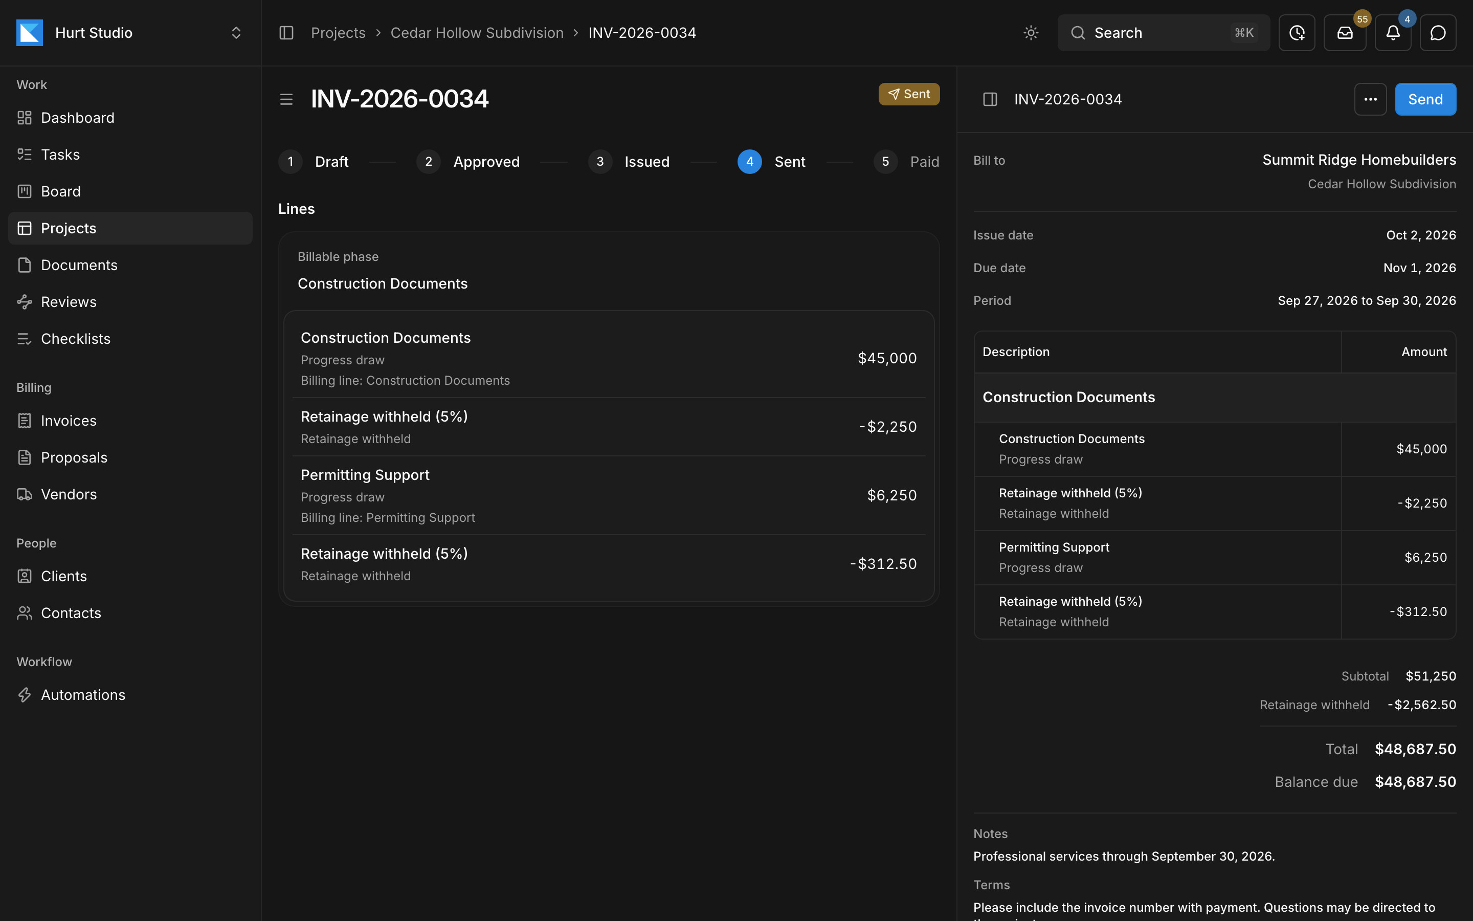Click the Contacts people icon
The height and width of the screenshot is (921, 1473).
click(x=25, y=613)
